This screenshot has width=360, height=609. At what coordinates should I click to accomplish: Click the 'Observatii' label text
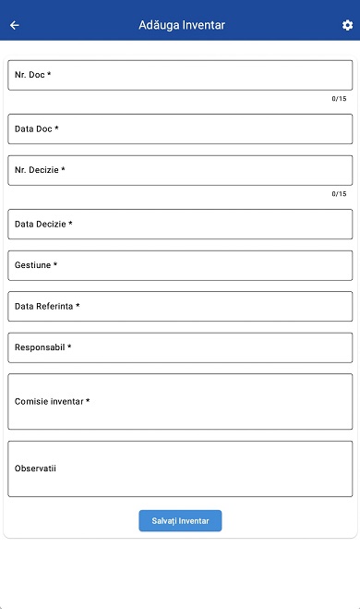coord(35,469)
